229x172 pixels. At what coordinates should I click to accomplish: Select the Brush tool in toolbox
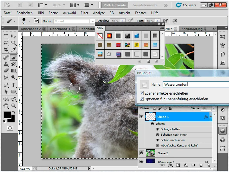point(13,57)
